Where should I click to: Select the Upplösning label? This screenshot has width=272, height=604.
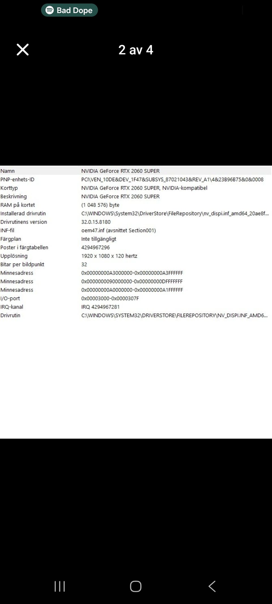tap(14, 256)
